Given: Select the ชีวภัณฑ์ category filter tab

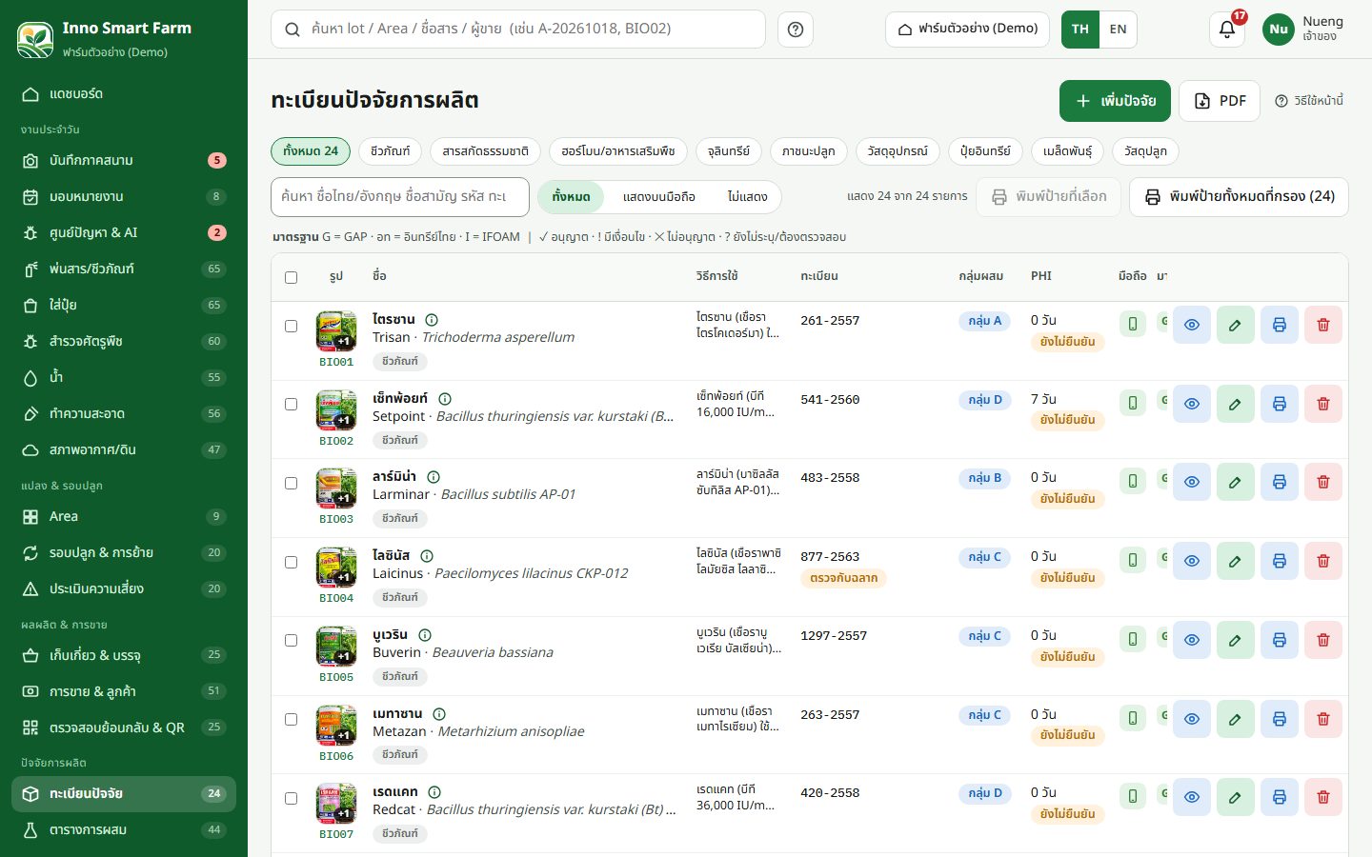Looking at the screenshot, I should click(x=390, y=151).
